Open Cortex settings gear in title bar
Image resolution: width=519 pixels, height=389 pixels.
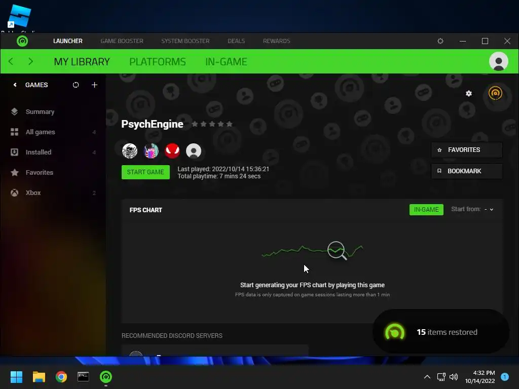(440, 41)
